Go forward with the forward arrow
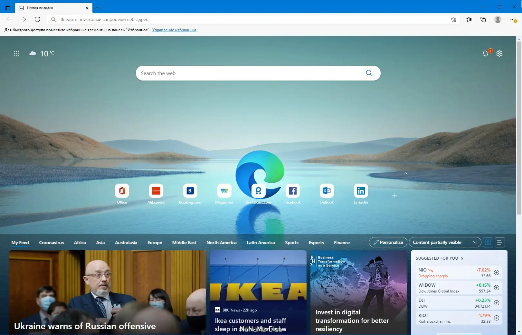Viewport: 522px width, 335px height. click(23, 19)
